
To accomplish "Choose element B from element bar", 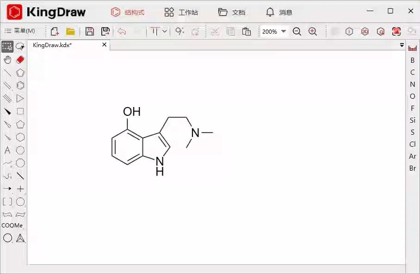I will 413,60.
